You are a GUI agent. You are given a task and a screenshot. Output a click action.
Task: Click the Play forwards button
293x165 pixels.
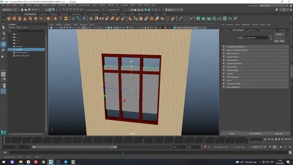279,139
